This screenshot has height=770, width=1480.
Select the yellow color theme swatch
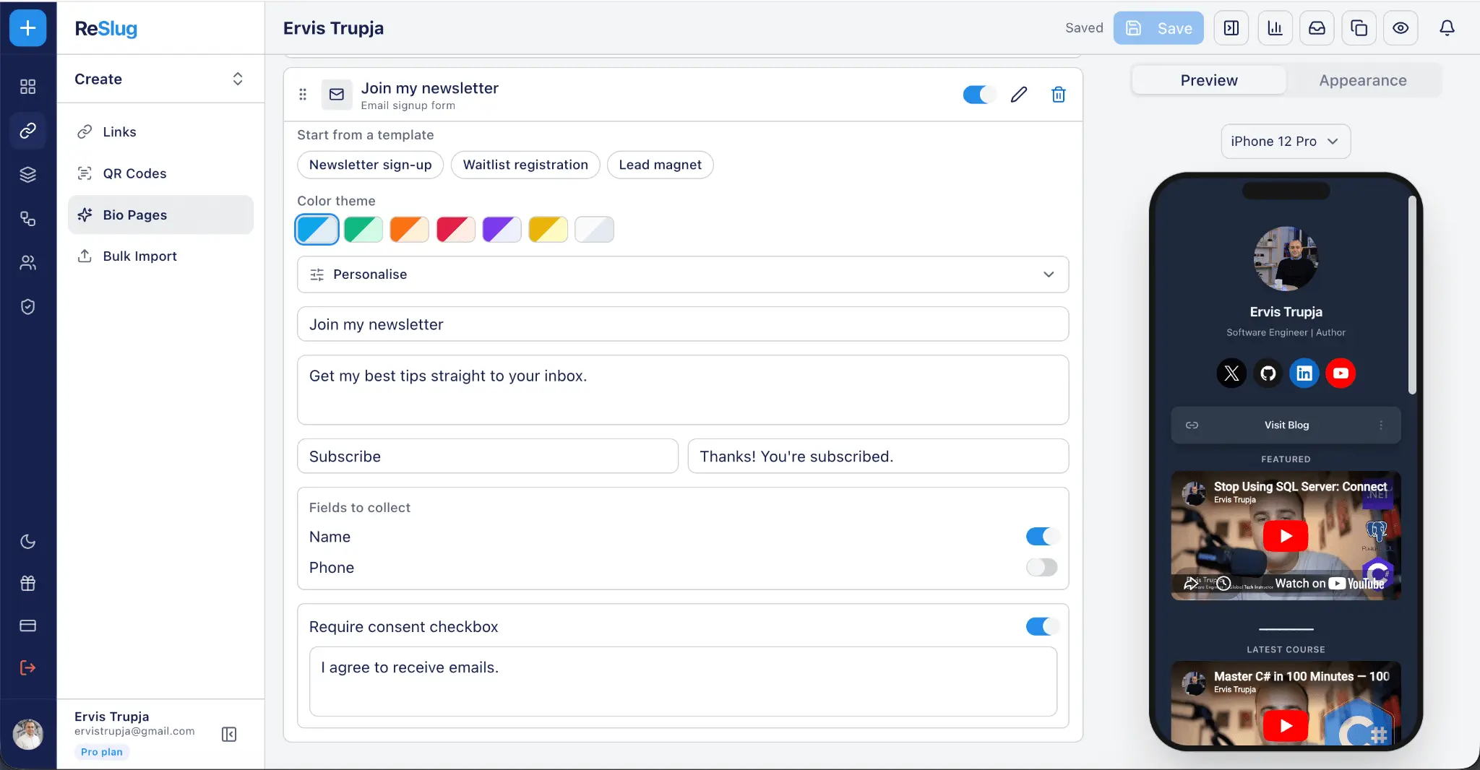pos(548,230)
